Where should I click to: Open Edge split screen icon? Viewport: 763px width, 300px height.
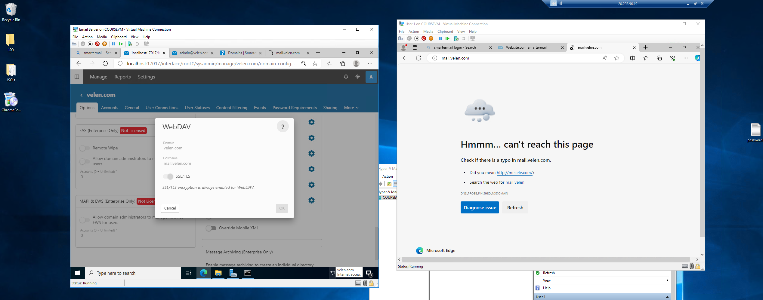632,58
